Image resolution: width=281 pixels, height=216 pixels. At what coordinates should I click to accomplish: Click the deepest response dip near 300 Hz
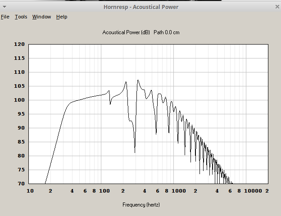(x=135, y=152)
